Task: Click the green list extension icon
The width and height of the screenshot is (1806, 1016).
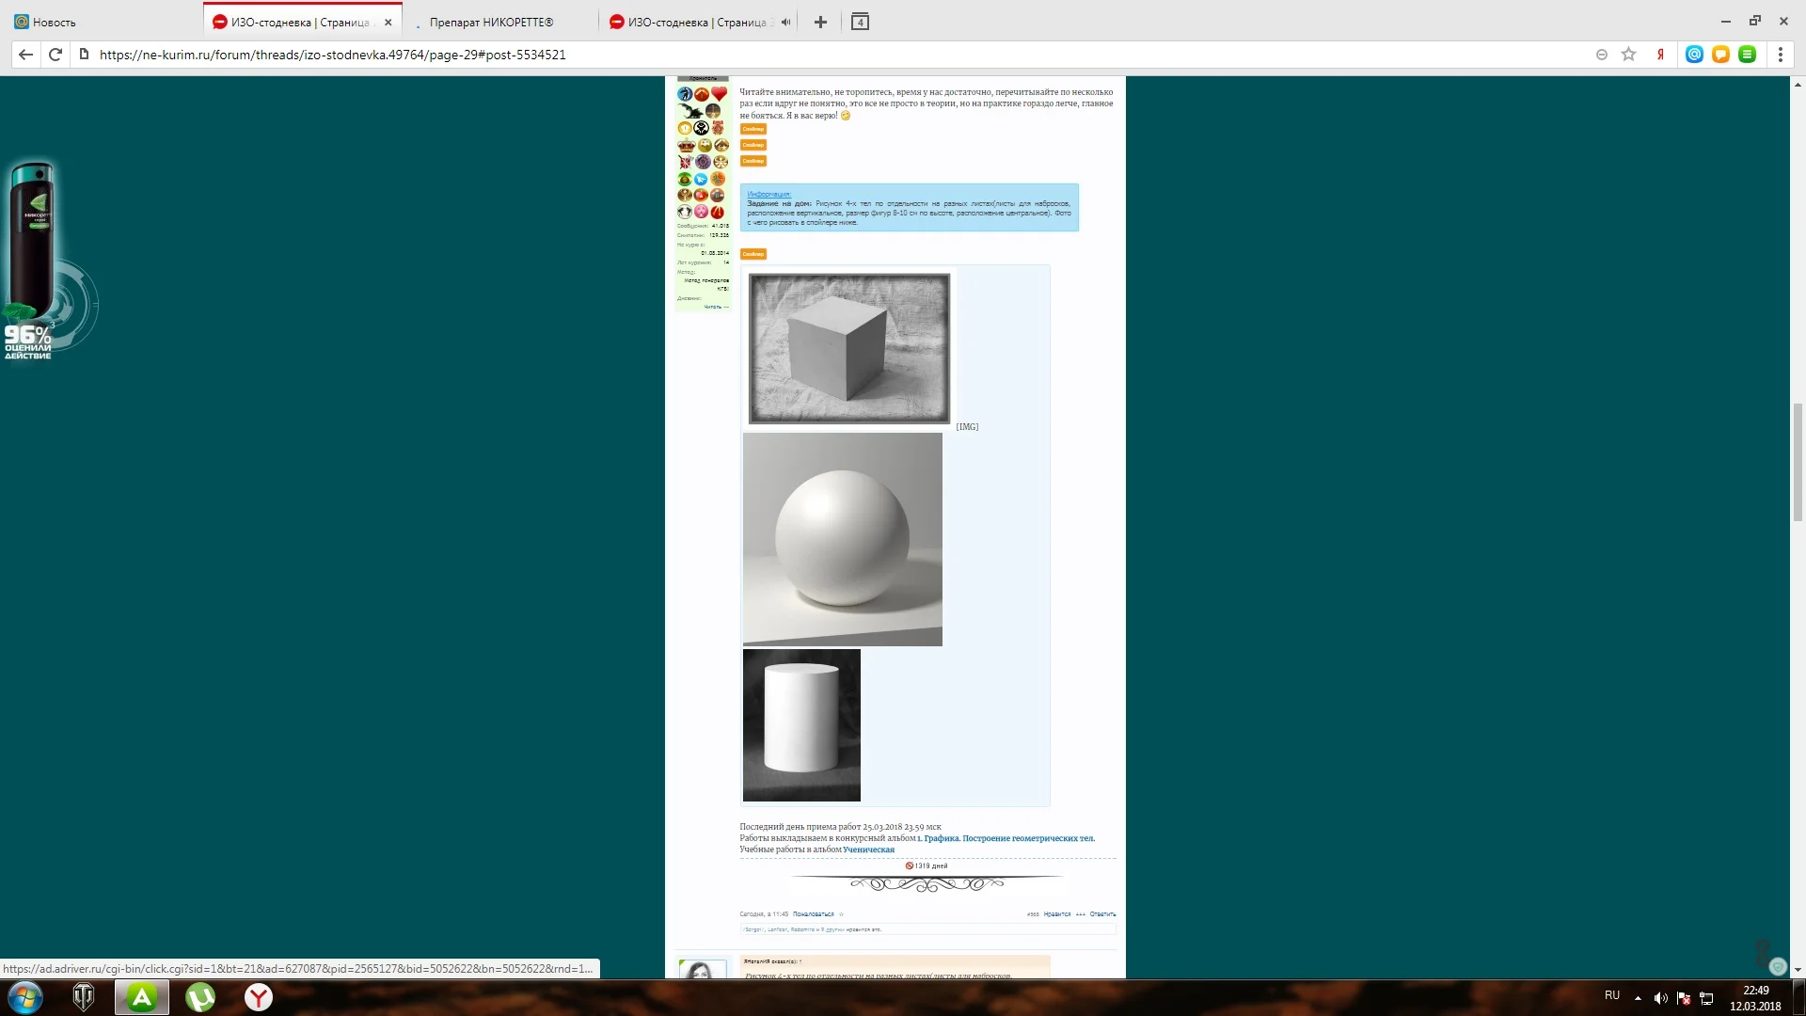Action: pos(1747,55)
